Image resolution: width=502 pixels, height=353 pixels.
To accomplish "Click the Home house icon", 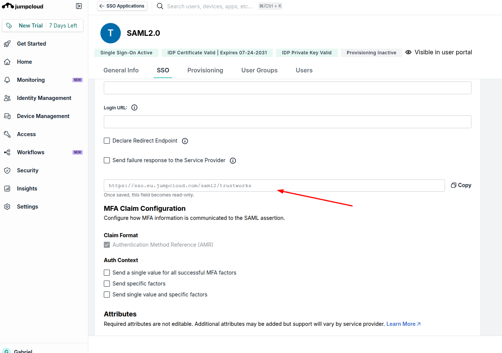I will click(7, 62).
